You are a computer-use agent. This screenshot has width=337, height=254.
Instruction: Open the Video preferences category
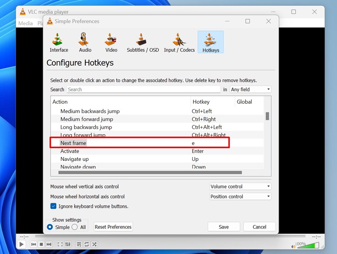(111, 43)
